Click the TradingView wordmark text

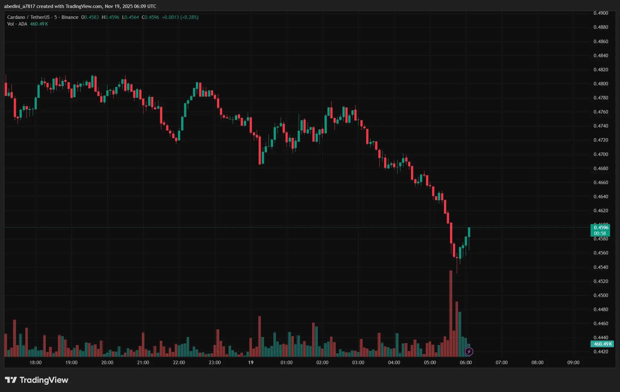44,380
